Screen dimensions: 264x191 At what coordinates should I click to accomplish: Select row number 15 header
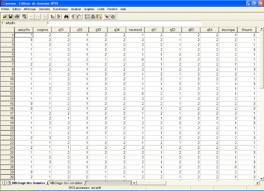[7, 103]
